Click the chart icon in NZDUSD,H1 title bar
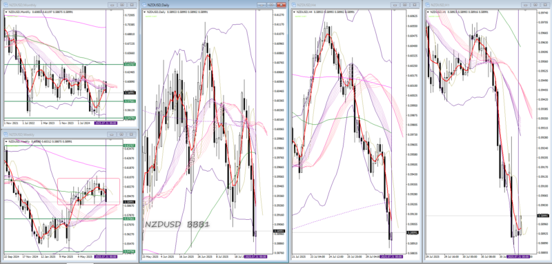Viewport: 552px width, 264px height. coord(427,5)
